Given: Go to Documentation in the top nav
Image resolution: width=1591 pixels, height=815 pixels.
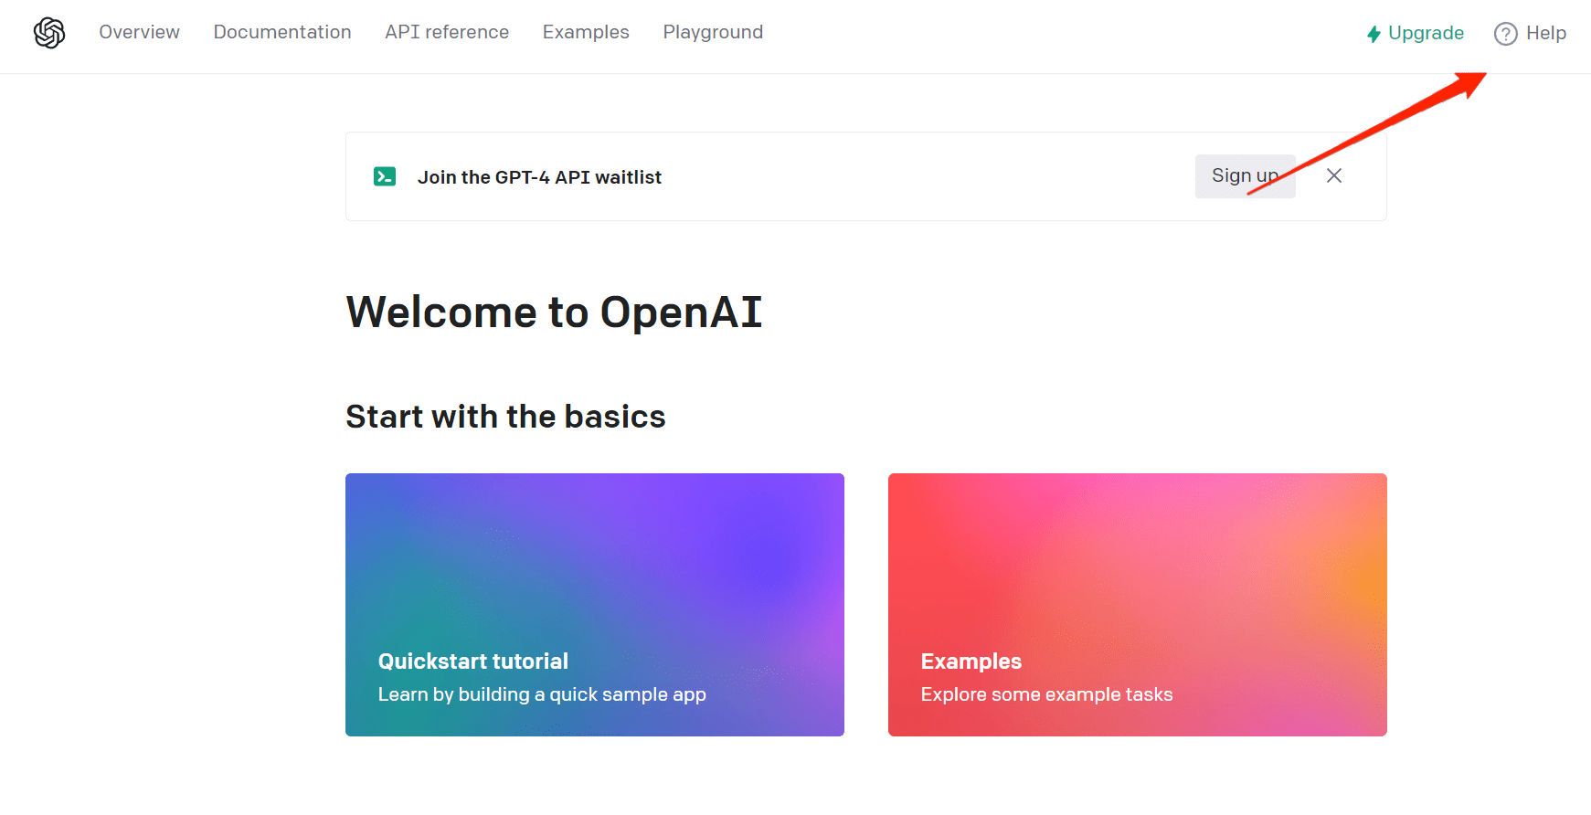Looking at the screenshot, I should (282, 32).
